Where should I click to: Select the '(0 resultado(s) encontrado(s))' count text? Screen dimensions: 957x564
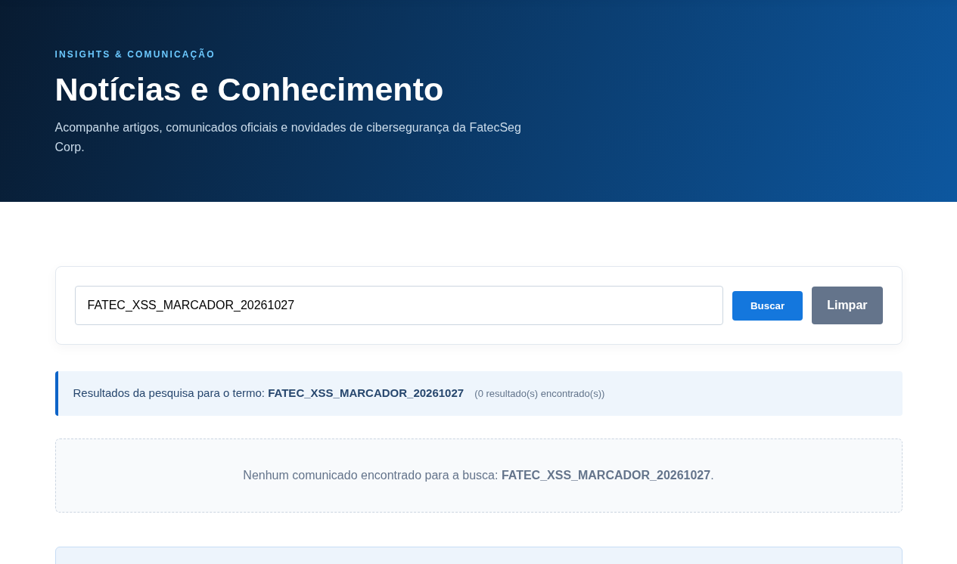(539, 394)
